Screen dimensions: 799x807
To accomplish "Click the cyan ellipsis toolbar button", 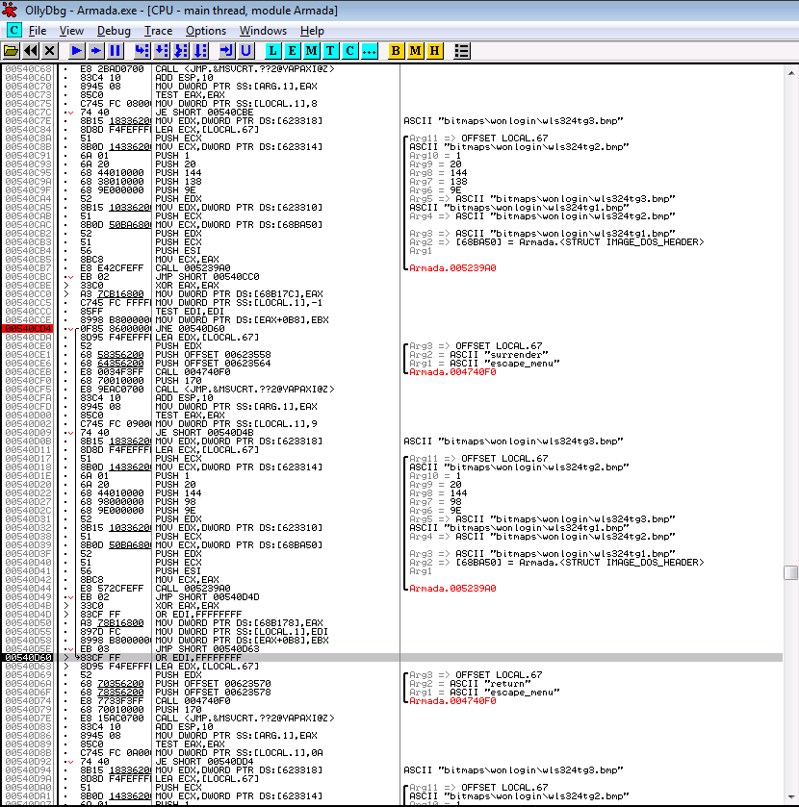I will point(370,50).
